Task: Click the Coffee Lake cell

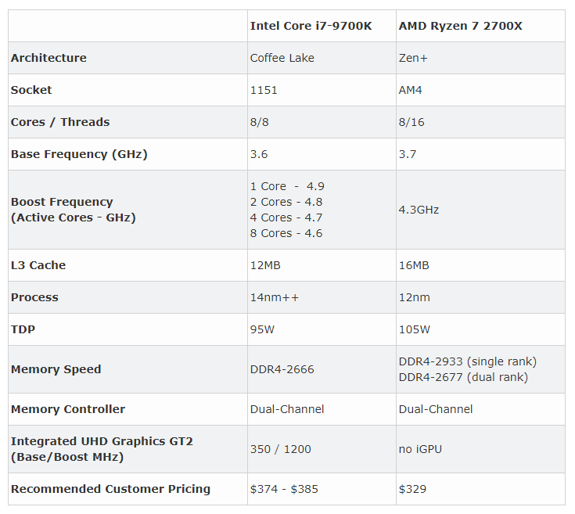Action: pyautogui.click(x=282, y=58)
